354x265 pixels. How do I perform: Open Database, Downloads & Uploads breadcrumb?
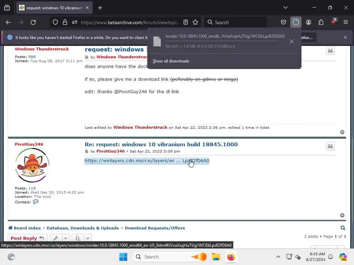[83, 228]
